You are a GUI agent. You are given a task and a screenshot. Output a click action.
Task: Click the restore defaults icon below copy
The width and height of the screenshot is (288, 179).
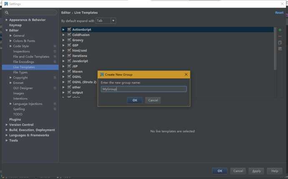280,49
